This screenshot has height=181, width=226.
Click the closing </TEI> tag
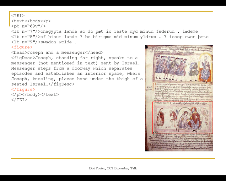click(x=19, y=100)
